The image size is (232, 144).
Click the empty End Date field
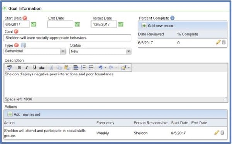60,24
